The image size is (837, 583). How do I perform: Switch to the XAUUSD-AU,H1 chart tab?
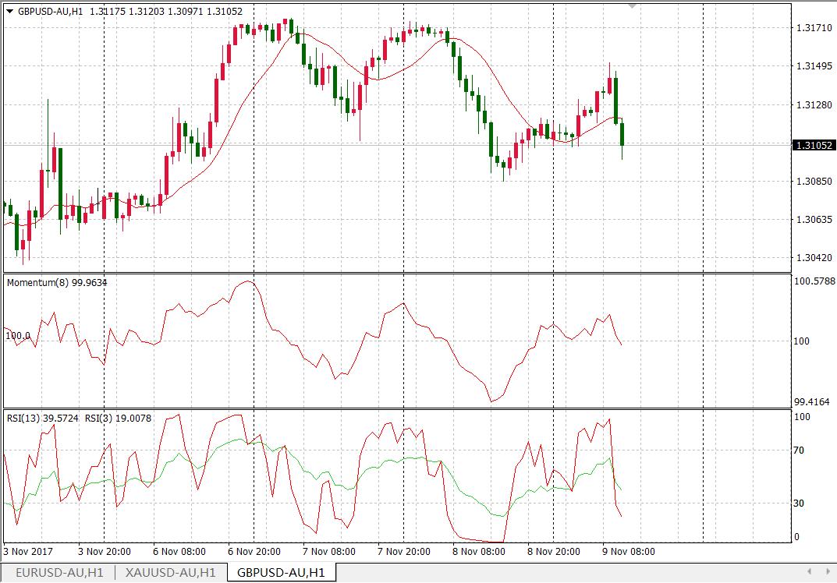click(x=170, y=572)
